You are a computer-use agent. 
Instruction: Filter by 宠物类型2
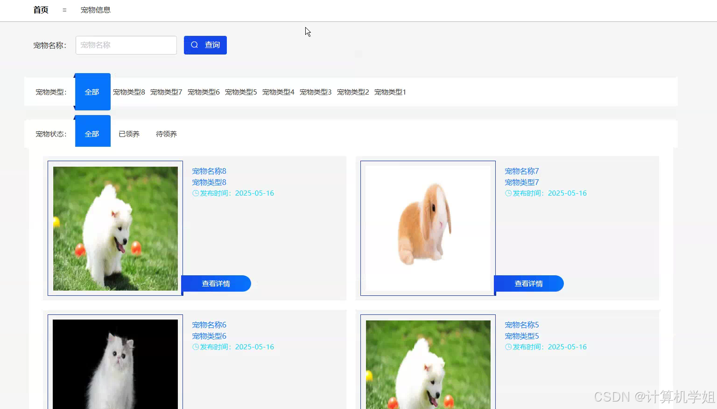pyautogui.click(x=353, y=92)
